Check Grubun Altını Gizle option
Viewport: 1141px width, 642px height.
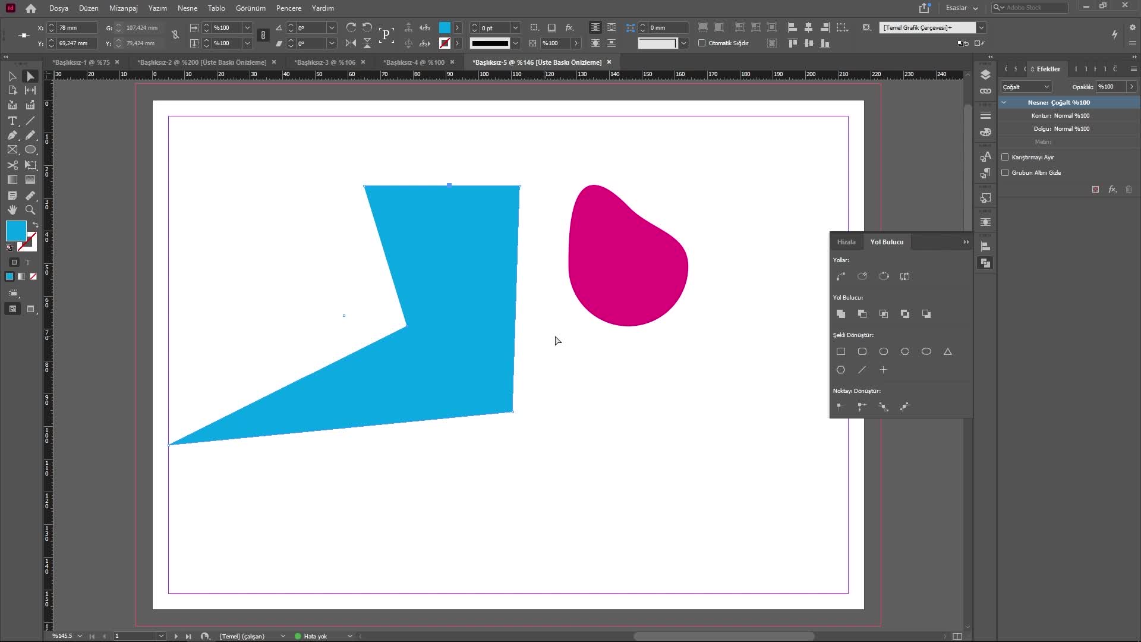(x=1006, y=173)
